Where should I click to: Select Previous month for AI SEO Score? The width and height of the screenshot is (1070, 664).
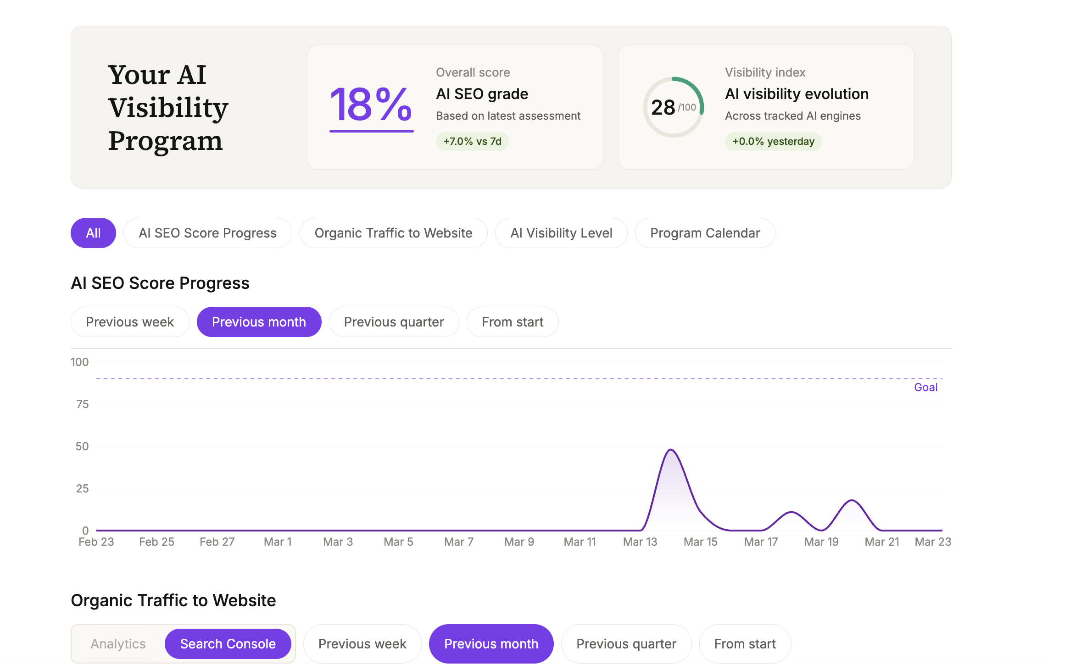259,322
